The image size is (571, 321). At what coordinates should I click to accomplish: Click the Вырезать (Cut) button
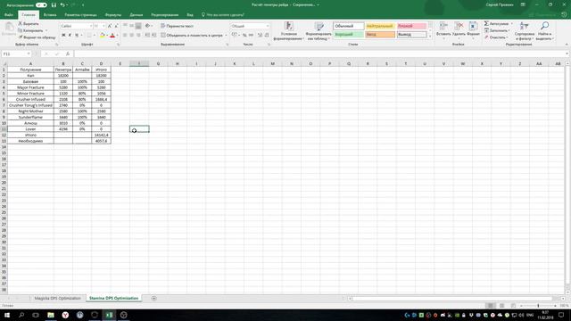29,24
